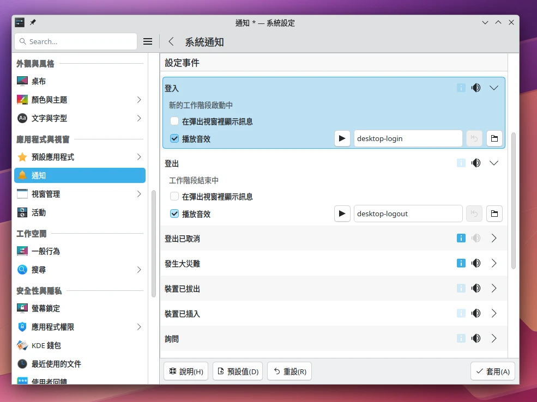Viewport: 537px width, 402px height.
Task: Uncheck 播放音效 for the 登出 event
Action: click(x=174, y=214)
